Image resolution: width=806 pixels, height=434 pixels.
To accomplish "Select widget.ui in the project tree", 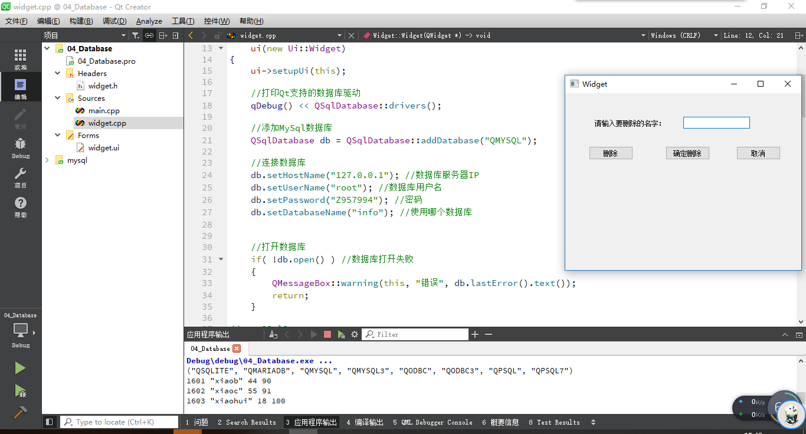I will pyautogui.click(x=104, y=148).
